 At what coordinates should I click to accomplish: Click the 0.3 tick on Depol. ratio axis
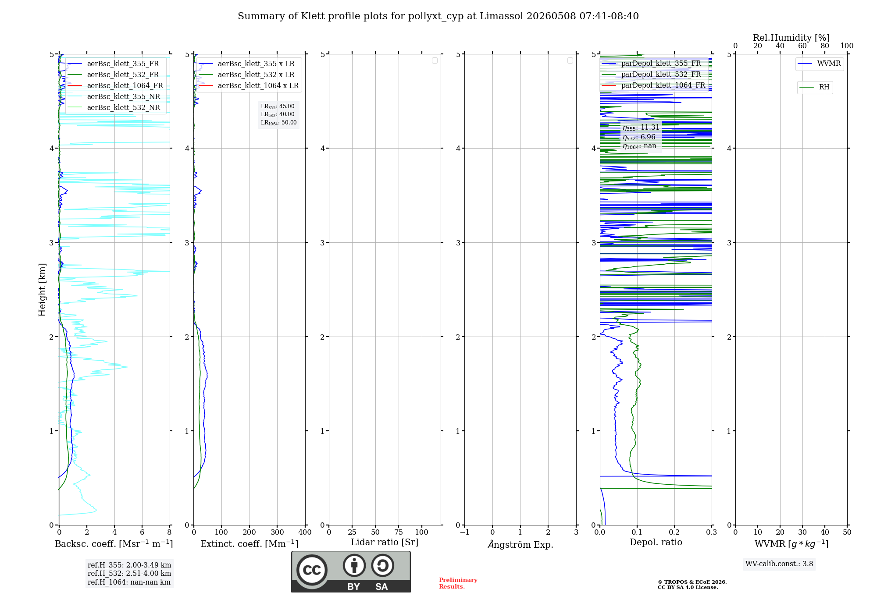pos(711,532)
